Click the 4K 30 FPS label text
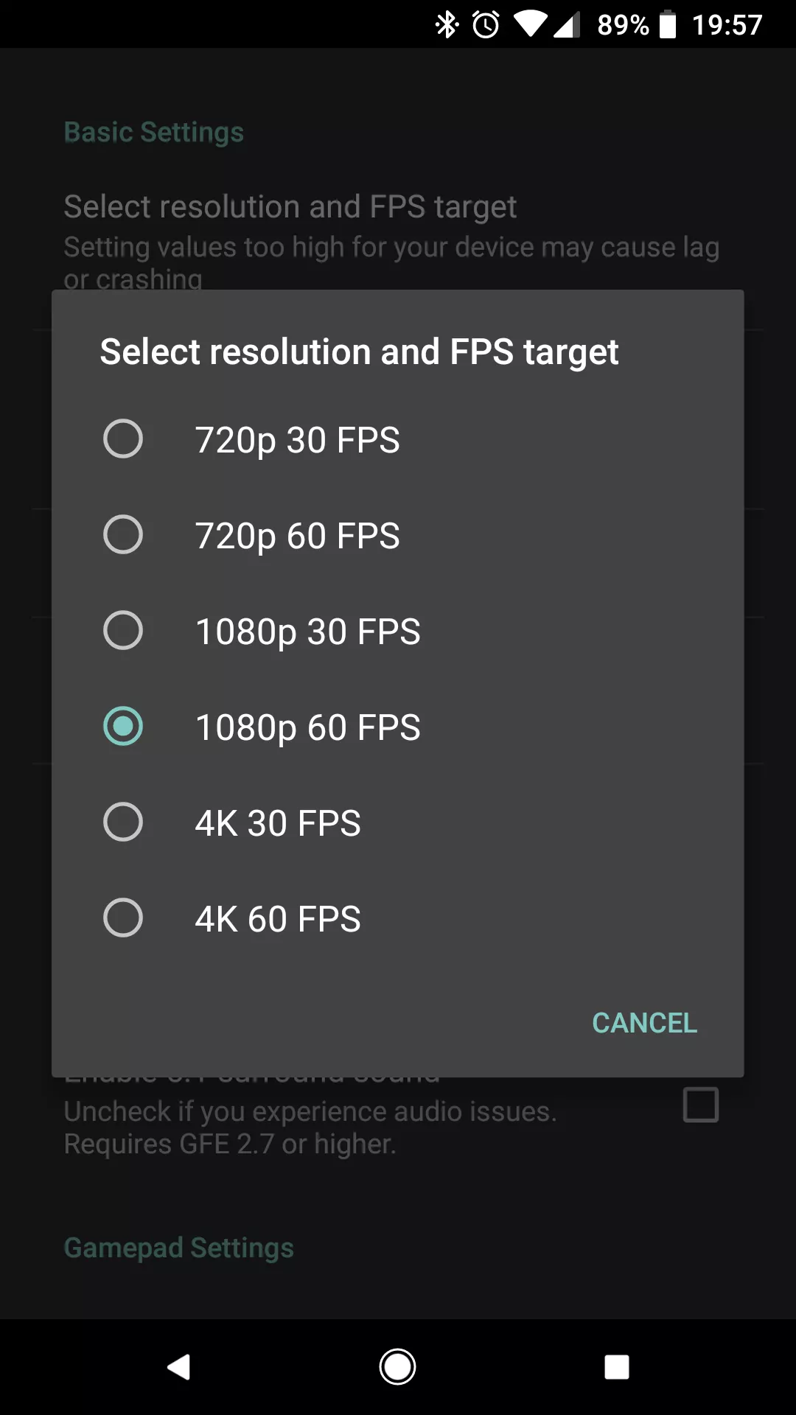This screenshot has height=1415, width=796. click(x=278, y=823)
